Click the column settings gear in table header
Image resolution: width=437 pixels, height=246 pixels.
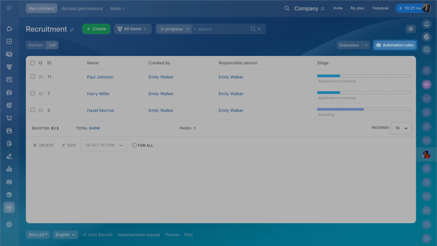pyautogui.click(x=41, y=63)
